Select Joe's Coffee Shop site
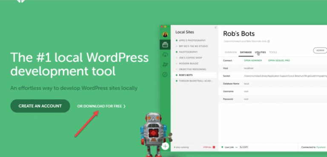The image size is (327, 157). [190, 58]
